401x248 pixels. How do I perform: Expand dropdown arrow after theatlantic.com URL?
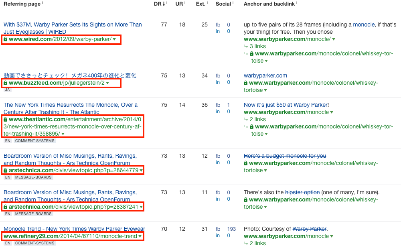[x=63, y=134]
